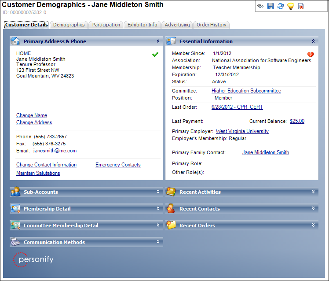
Task: Click the yellow lightbulb icon
Action: pyautogui.click(x=291, y=6)
